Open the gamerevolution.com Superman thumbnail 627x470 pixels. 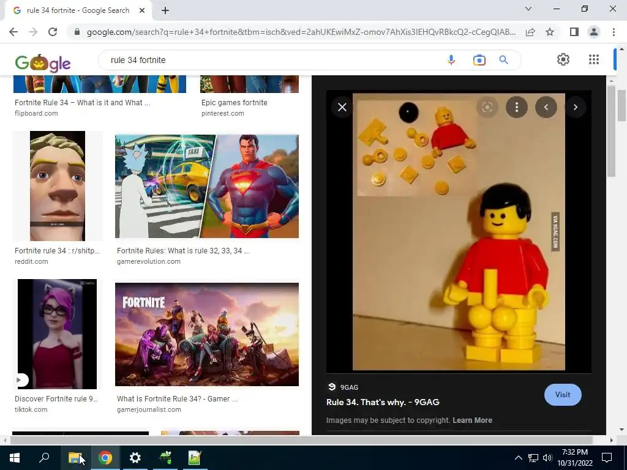(x=207, y=186)
